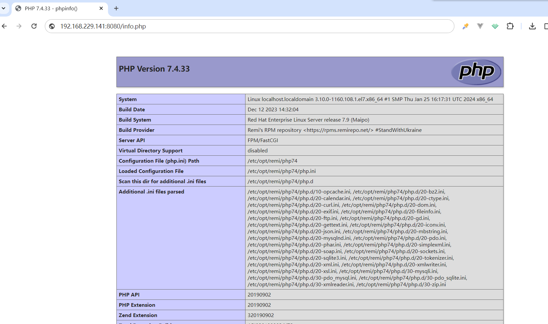Click the Dec 12 2023 14:32:04 value

[x=273, y=110]
